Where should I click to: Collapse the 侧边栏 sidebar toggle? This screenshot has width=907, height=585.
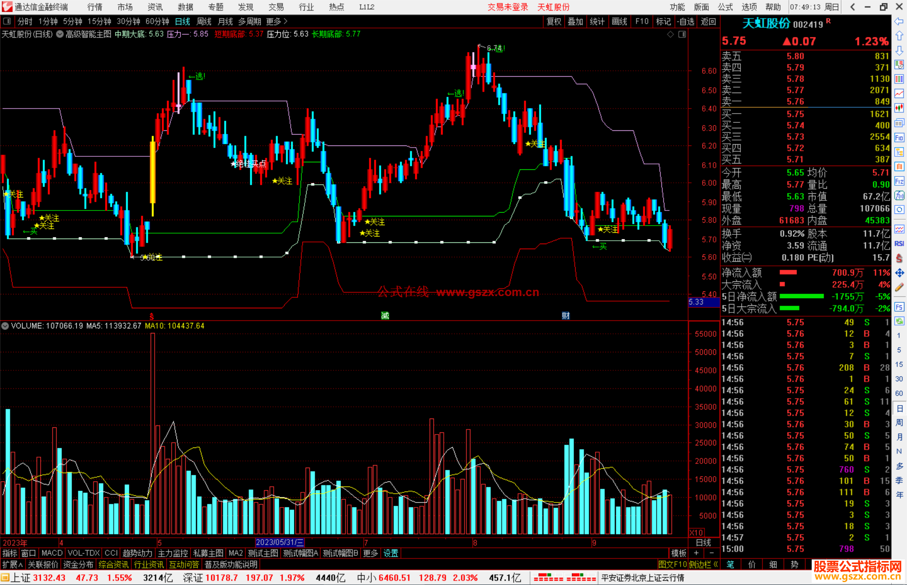click(703, 564)
